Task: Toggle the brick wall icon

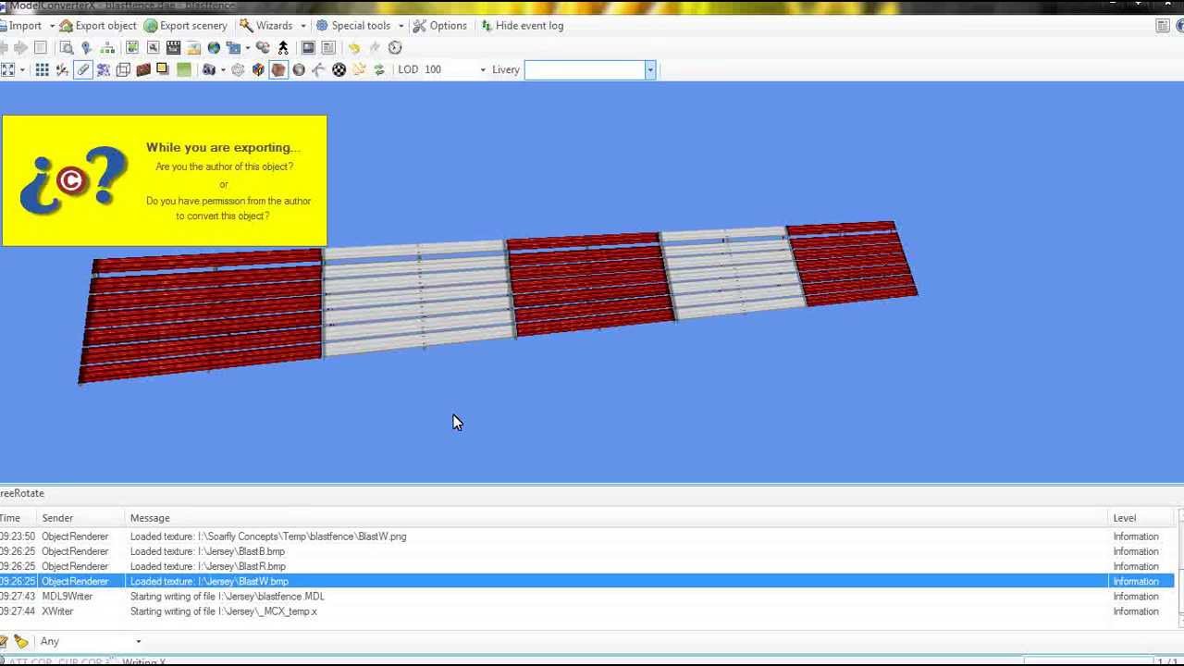Action: 143,69
